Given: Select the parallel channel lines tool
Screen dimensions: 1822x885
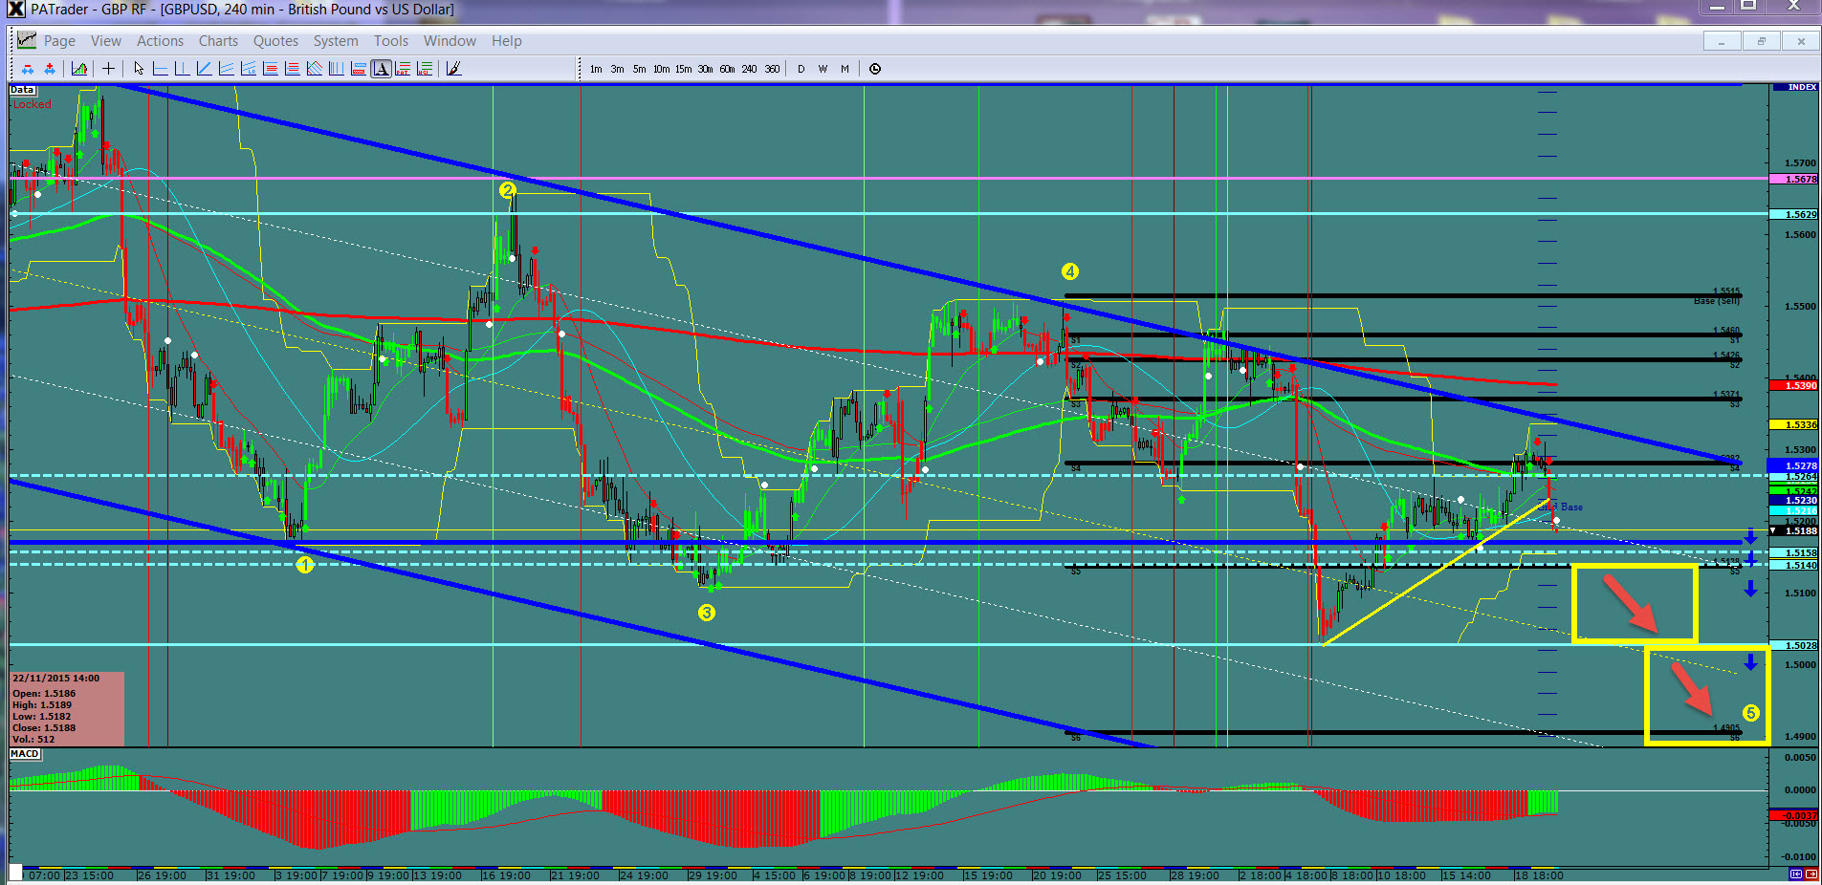Looking at the screenshot, I should point(226,69).
